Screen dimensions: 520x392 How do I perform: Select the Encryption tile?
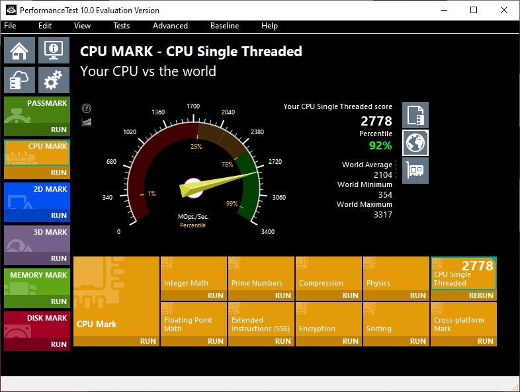point(329,319)
